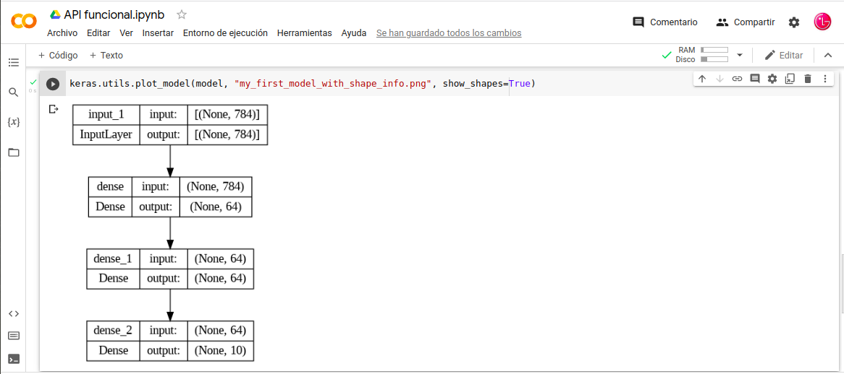844x374 pixels.
Task: Run the plot_model code cell
Action: 53,84
